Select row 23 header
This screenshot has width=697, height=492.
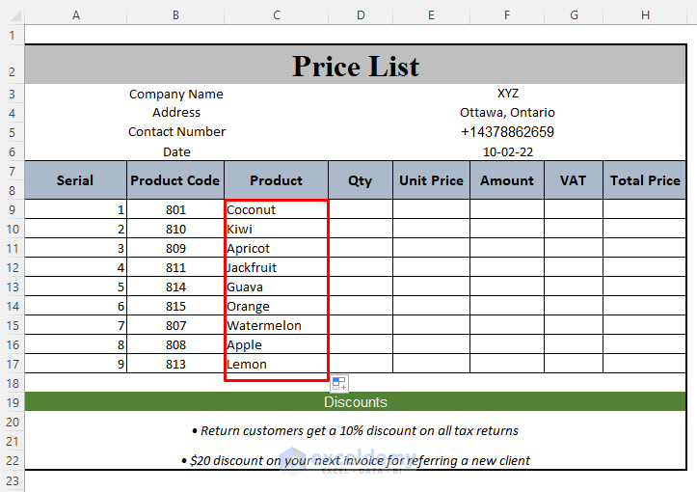click(12, 480)
